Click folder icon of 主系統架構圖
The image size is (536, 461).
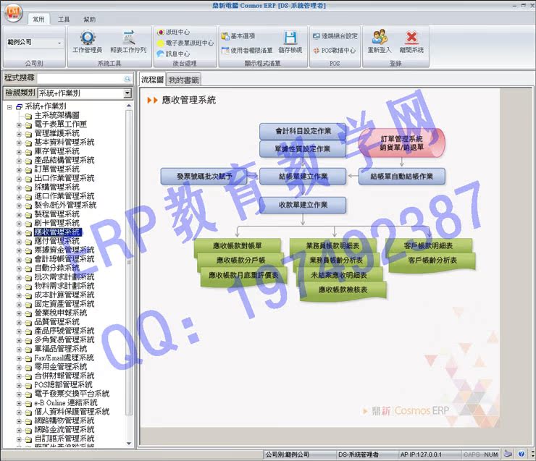tap(29, 116)
